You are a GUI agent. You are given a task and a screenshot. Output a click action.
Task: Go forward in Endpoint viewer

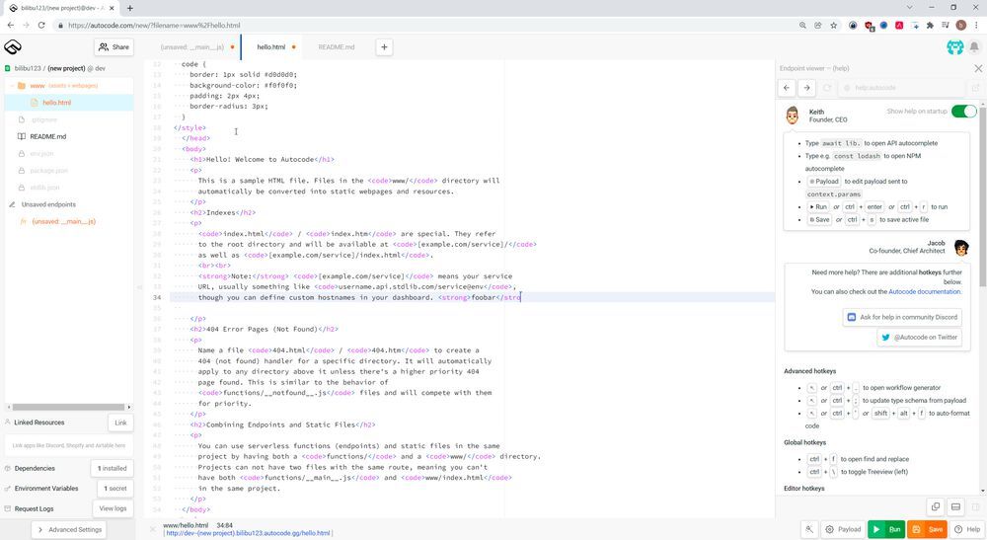(807, 88)
